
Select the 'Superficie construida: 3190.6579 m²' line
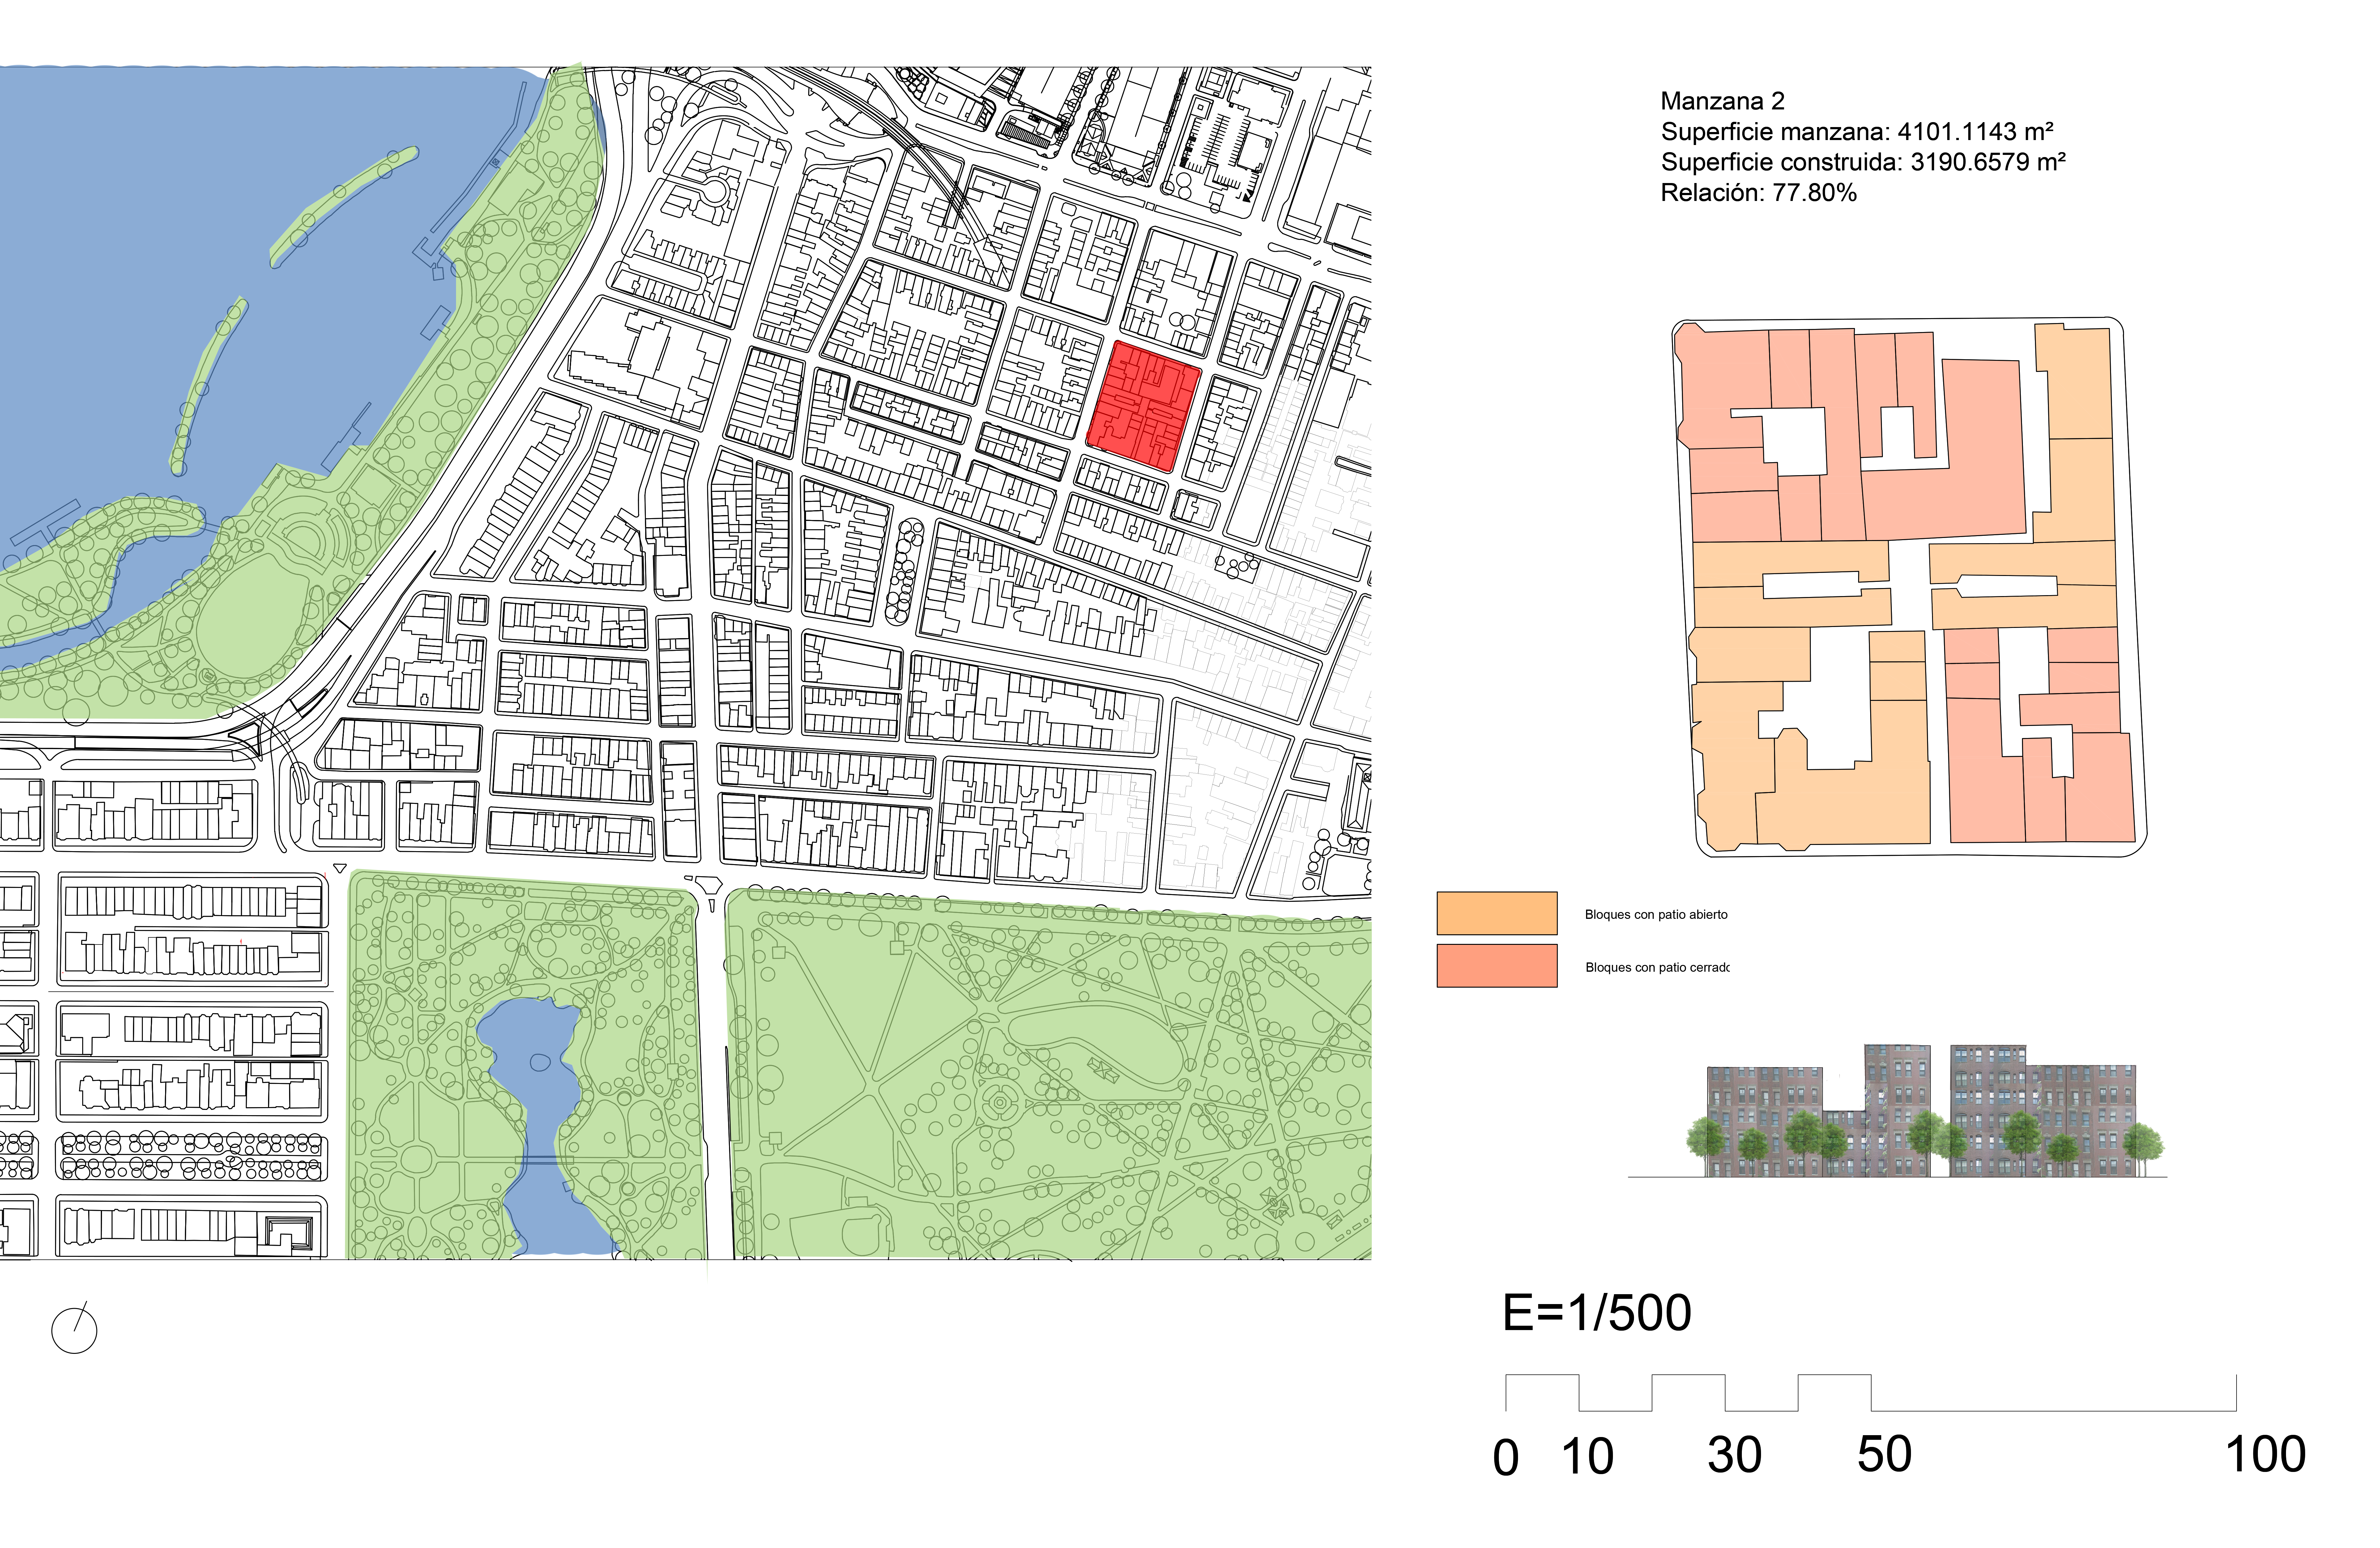tap(1863, 162)
